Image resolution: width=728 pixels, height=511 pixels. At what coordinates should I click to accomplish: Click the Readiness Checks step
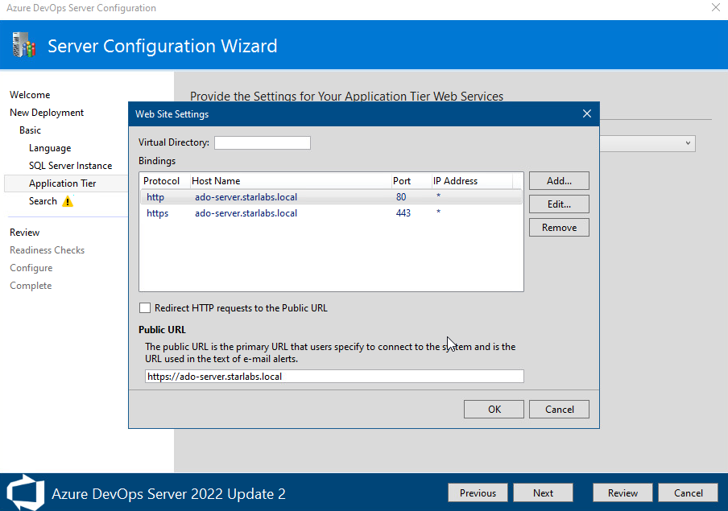click(x=47, y=249)
